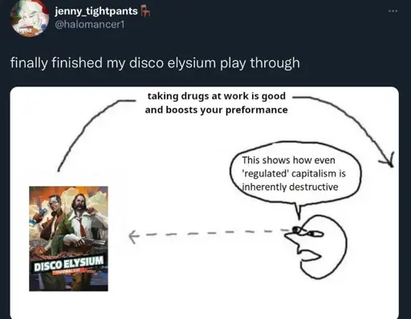Click the drawn cartoon face

(315, 246)
